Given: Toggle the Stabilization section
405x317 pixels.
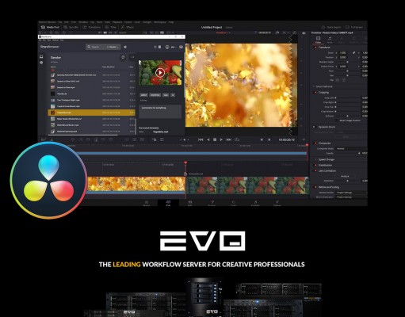Looking at the screenshot, I should [315, 165].
